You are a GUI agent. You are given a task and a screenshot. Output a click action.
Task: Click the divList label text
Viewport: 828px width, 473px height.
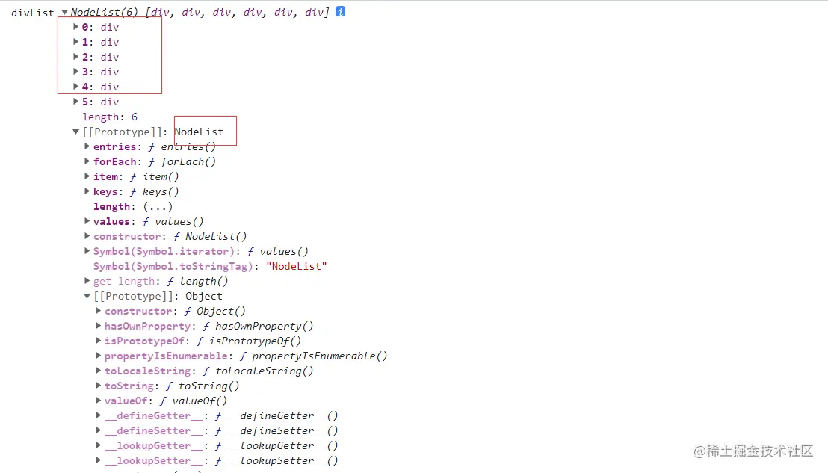coord(33,12)
